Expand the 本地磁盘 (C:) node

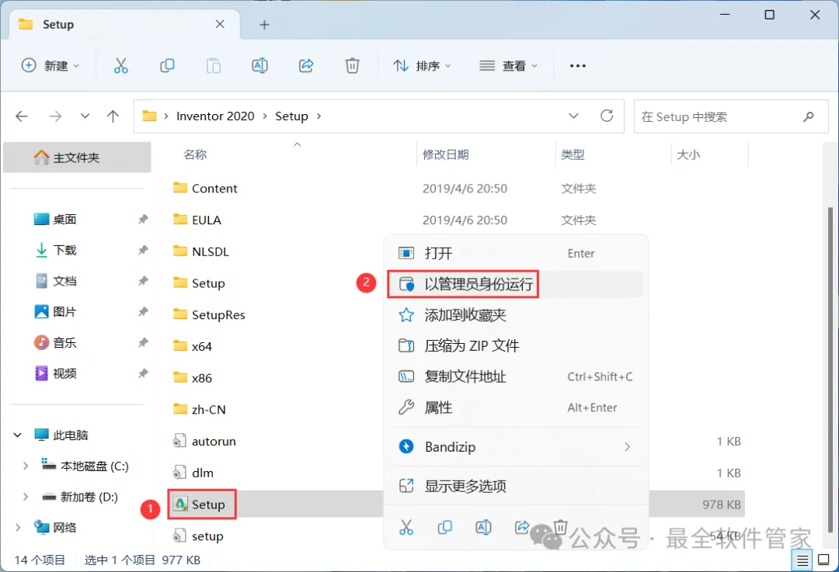click(x=25, y=466)
